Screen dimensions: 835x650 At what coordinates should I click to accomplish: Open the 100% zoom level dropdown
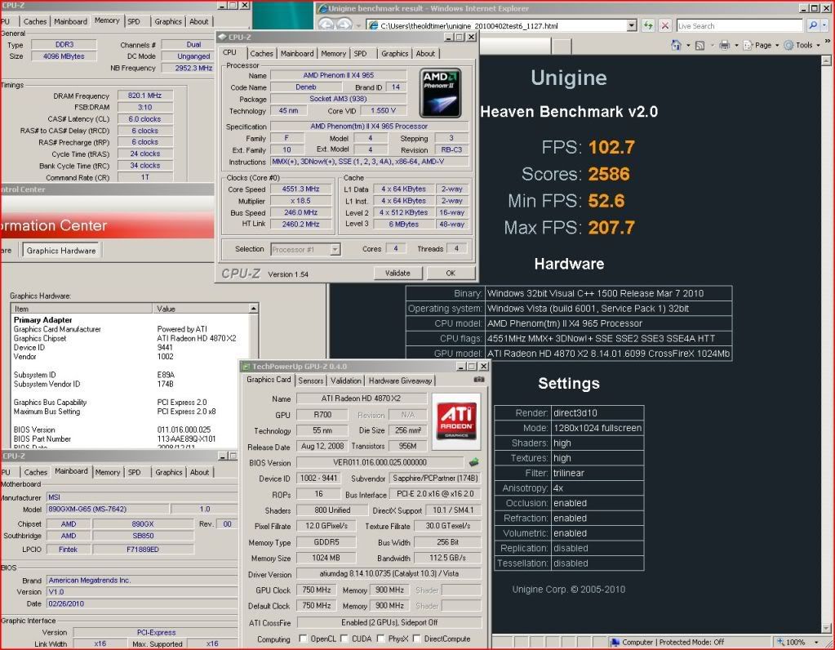point(817,643)
